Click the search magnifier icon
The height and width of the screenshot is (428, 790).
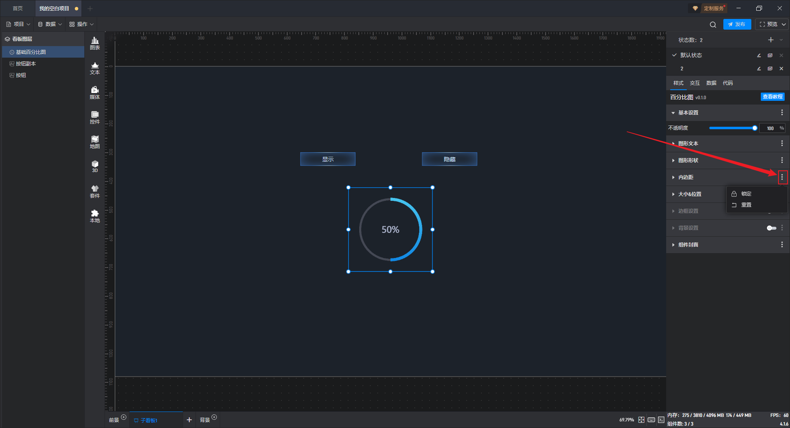[713, 24]
